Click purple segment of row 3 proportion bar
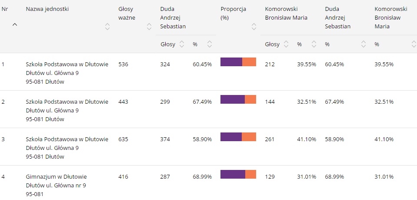 click(230, 137)
